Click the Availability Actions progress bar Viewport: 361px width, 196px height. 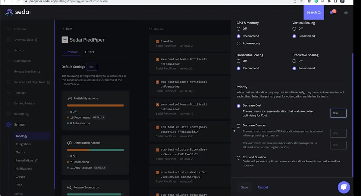95,106
